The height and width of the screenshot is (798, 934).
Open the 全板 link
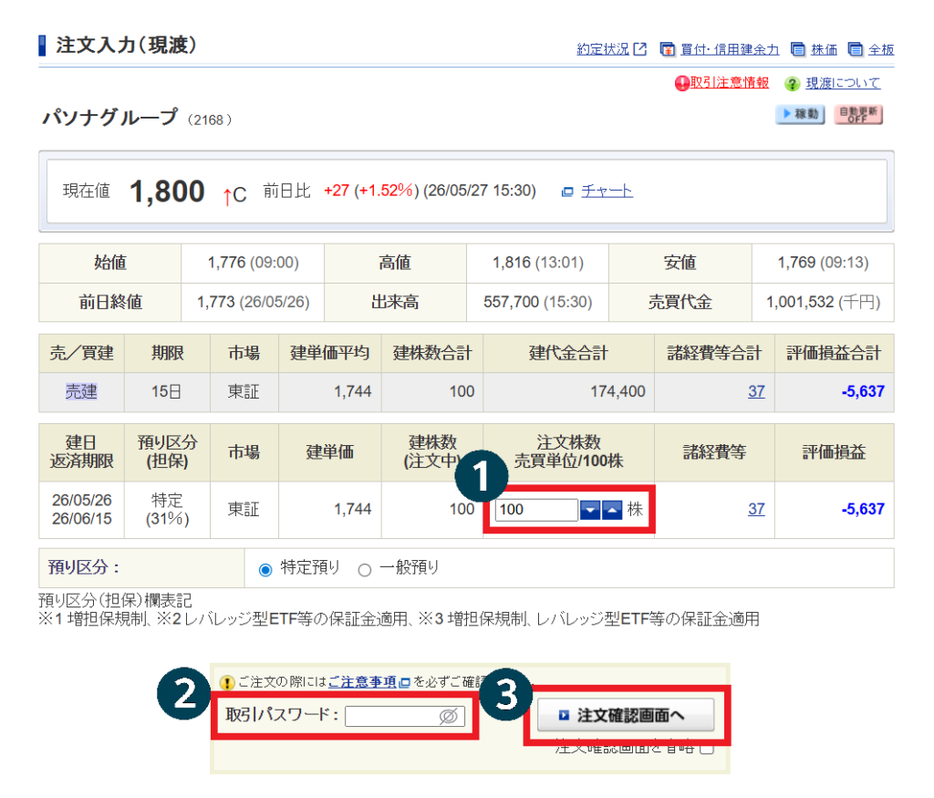pyautogui.click(x=881, y=49)
